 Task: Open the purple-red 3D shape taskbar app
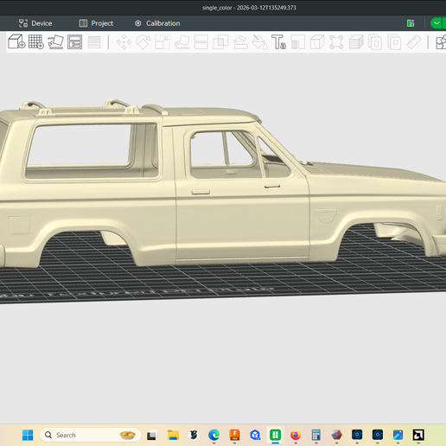[336, 435]
